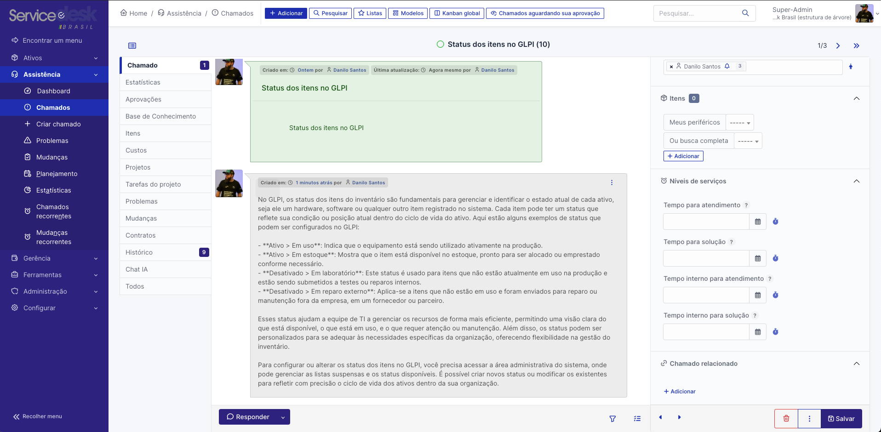Open Ou busca completa dropdown
Image resolution: width=881 pixels, height=432 pixels.
(x=748, y=141)
